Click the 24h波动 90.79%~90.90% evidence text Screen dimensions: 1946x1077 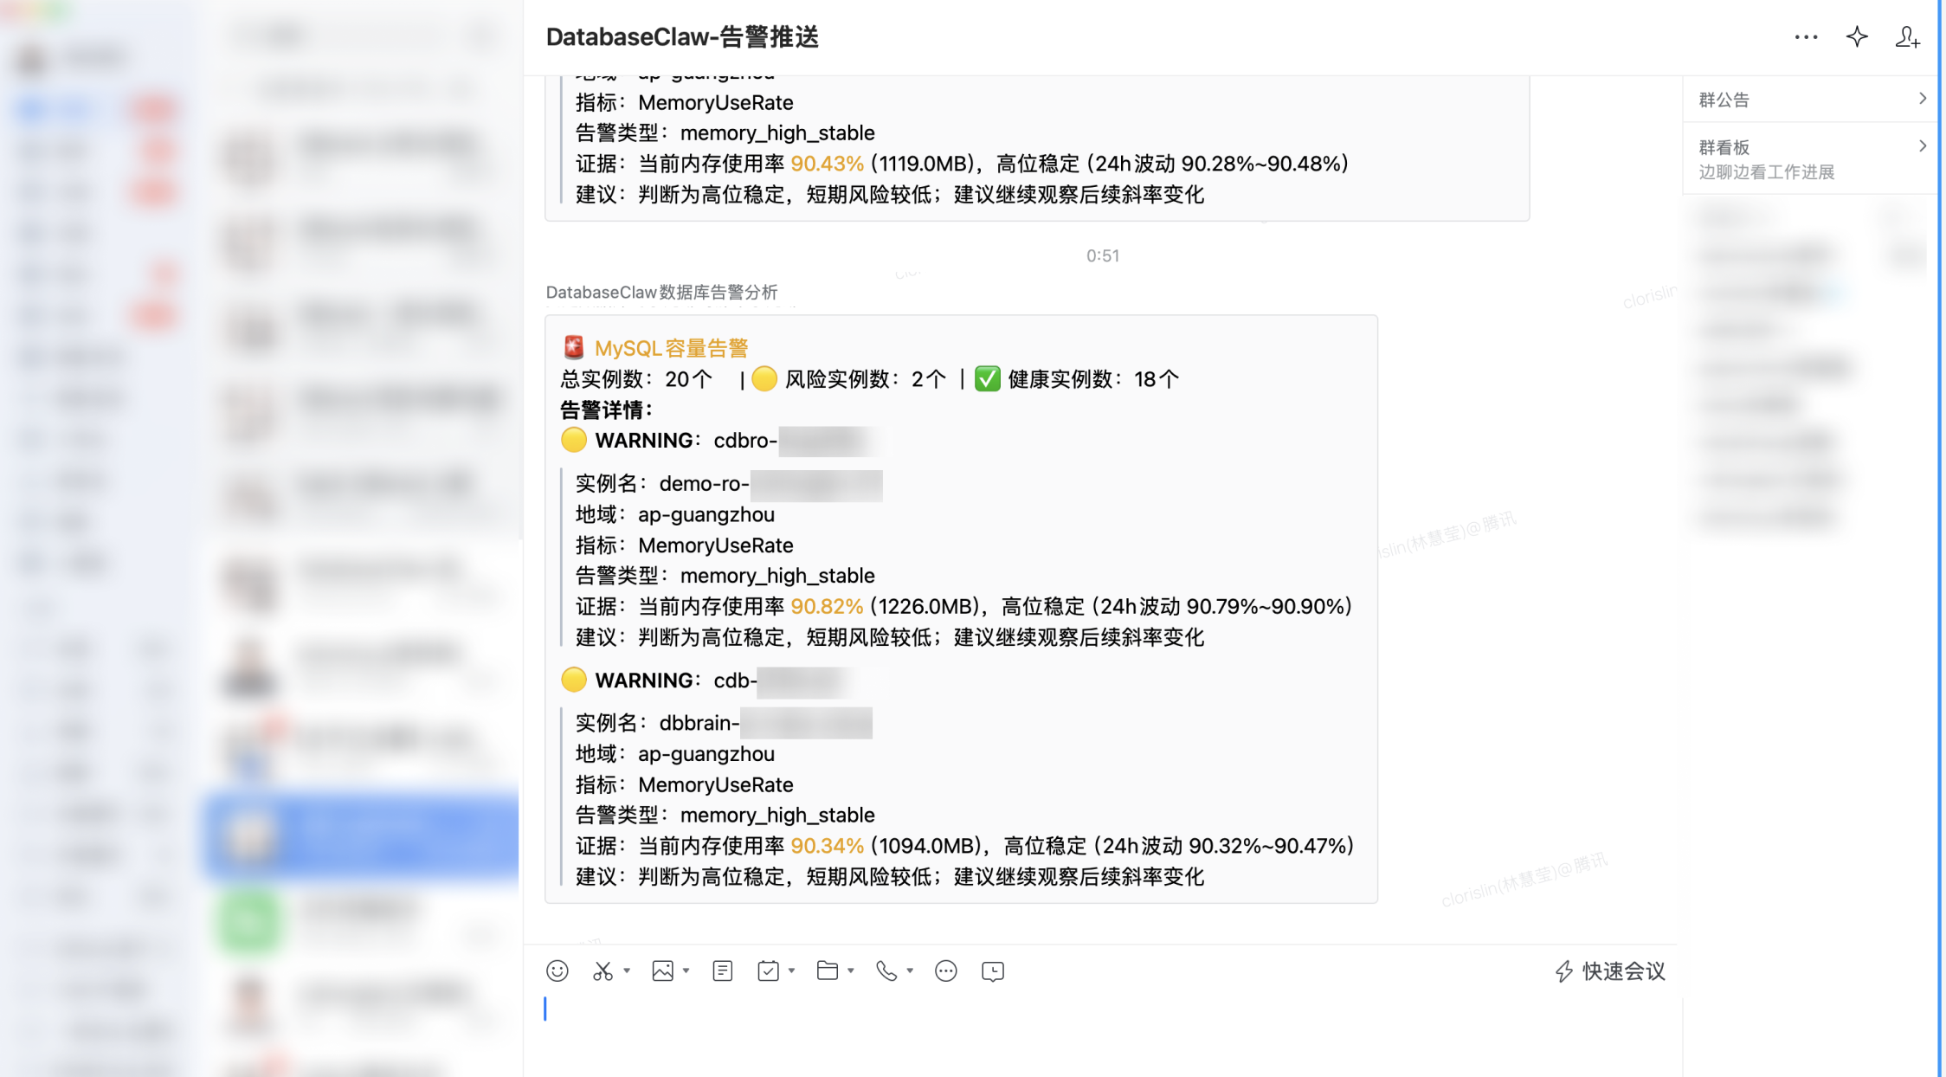(1221, 607)
